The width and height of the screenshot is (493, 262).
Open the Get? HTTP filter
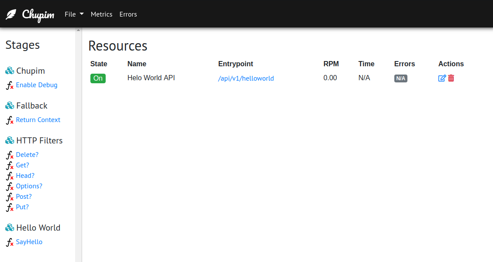click(23, 165)
